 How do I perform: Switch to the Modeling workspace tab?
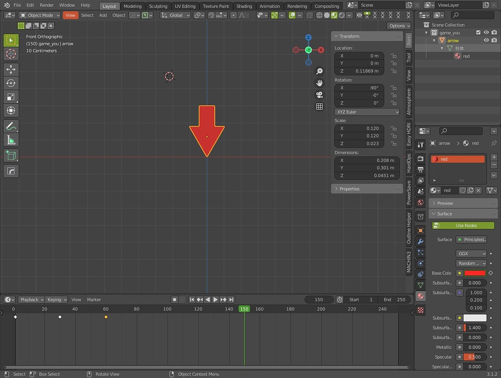tap(133, 6)
